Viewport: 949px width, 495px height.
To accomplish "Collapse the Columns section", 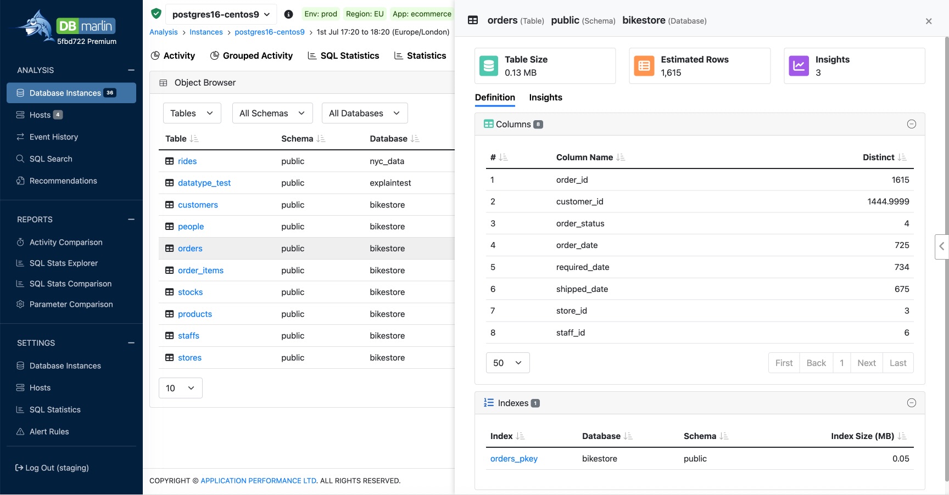I will 912,124.
